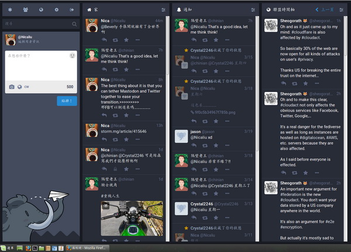Favourite jason's '@Nicaliu xd' notification
Image resolution: width=351 pixels, height=252 pixels.
(x=216, y=145)
